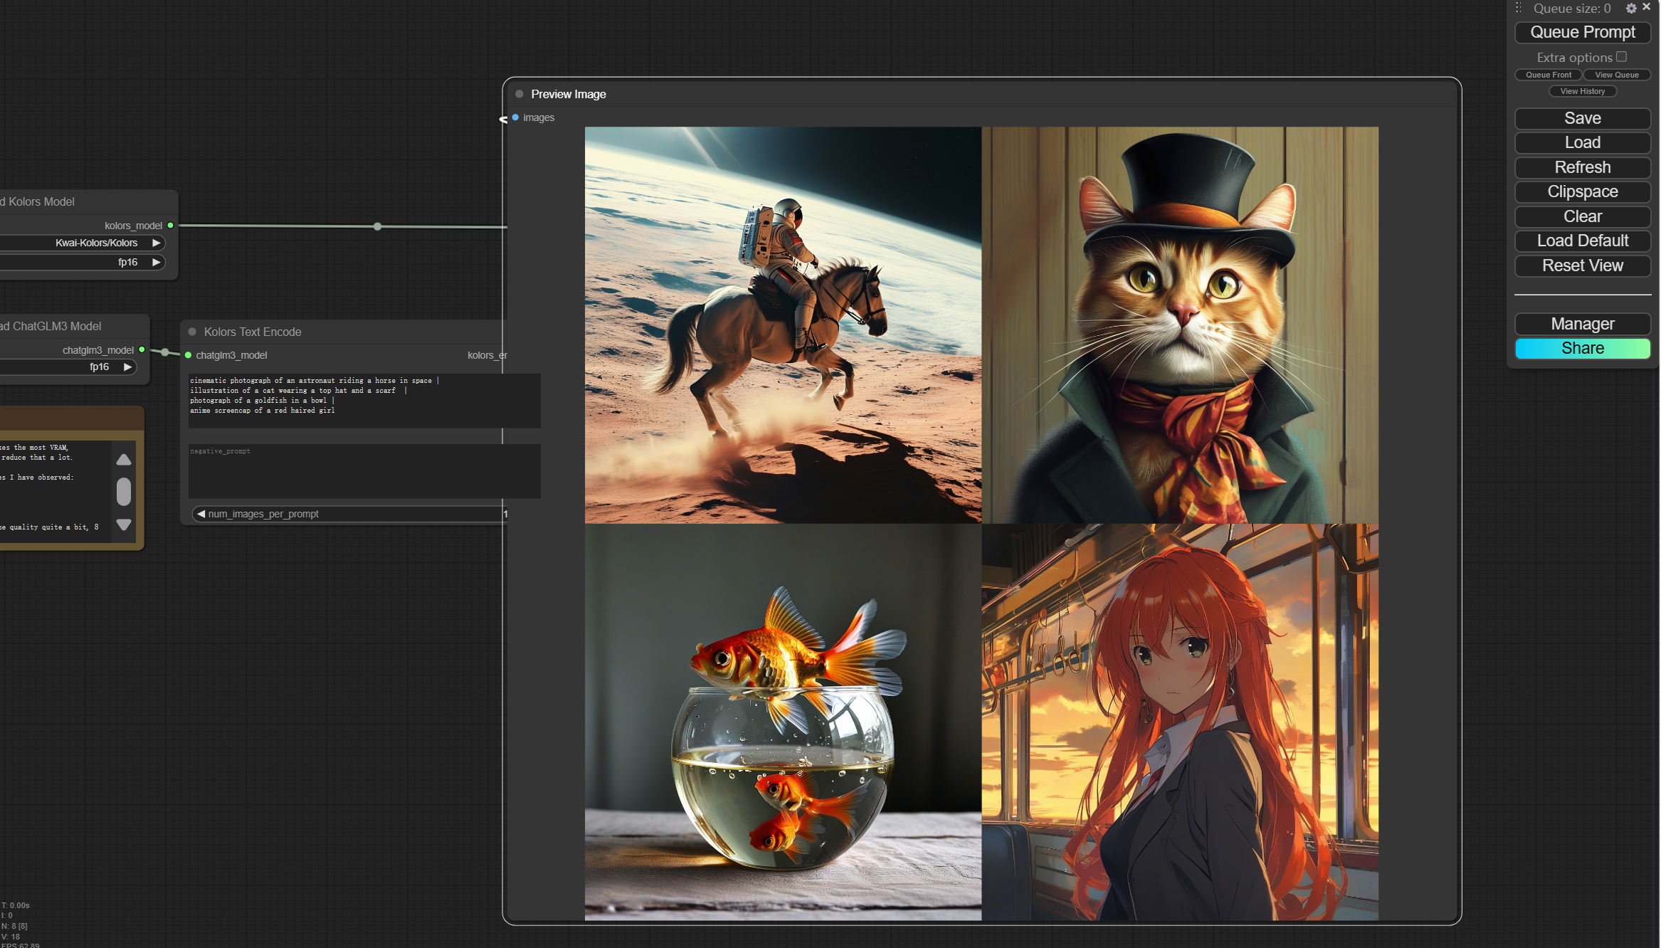Image resolution: width=1661 pixels, height=948 pixels.
Task: Click chatglm3_model input socket on Text Encode
Action: click(189, 355)
